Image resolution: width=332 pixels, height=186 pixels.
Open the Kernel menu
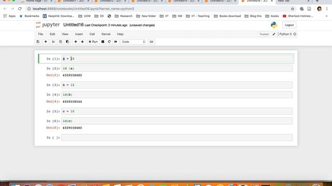click(106, 34)
